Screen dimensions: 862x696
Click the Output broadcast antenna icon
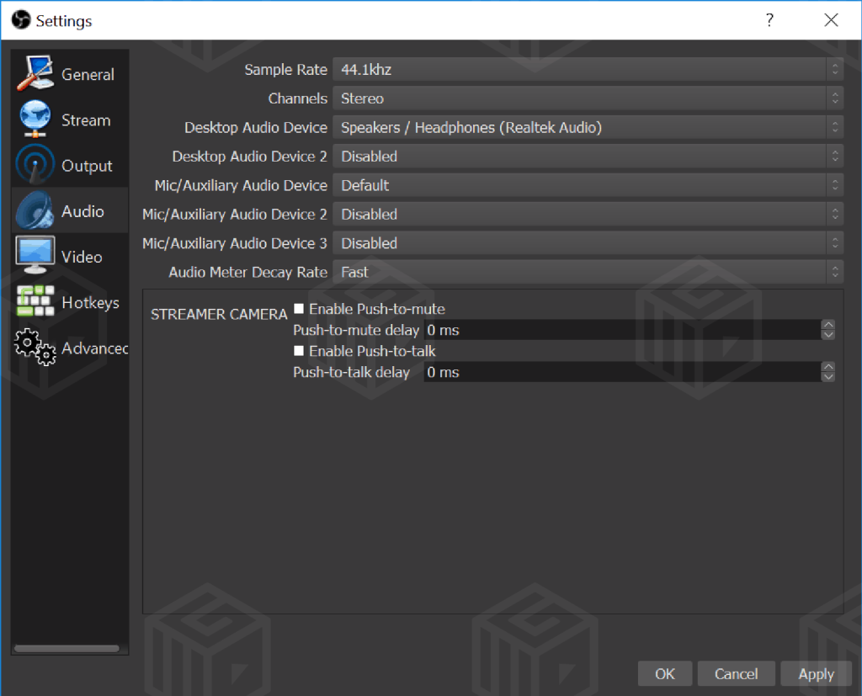(x=35, y=164)
